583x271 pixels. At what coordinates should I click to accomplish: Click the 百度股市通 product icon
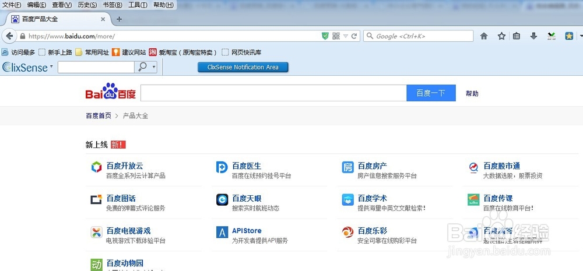coord(473,167)
